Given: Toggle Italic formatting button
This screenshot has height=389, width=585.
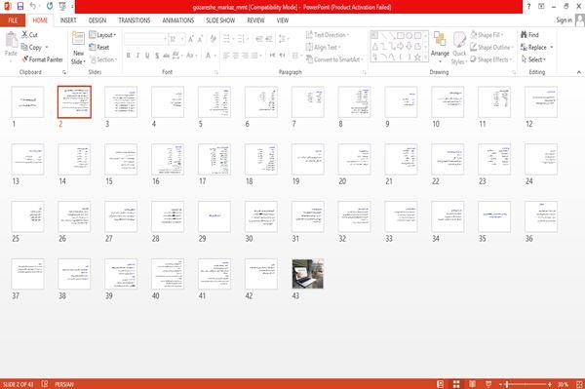Looking at the screenshot, I should point(137,56).
